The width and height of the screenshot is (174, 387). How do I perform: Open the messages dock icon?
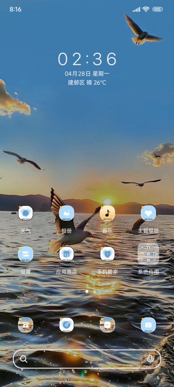point(107,325)
